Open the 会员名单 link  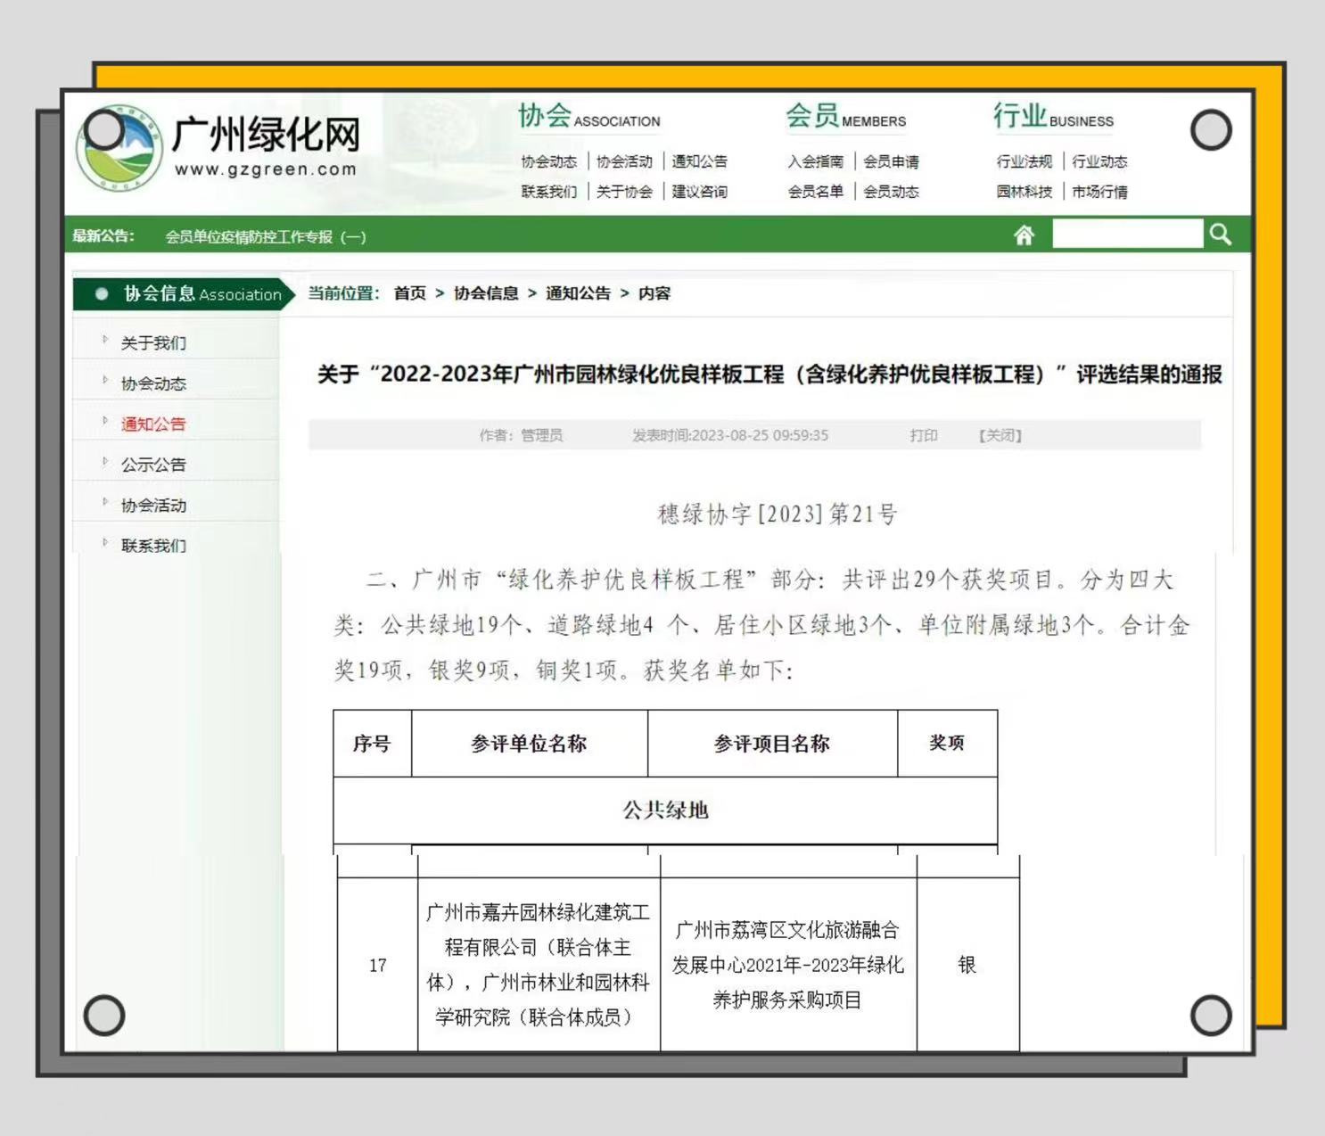click(x=815, y=192)
